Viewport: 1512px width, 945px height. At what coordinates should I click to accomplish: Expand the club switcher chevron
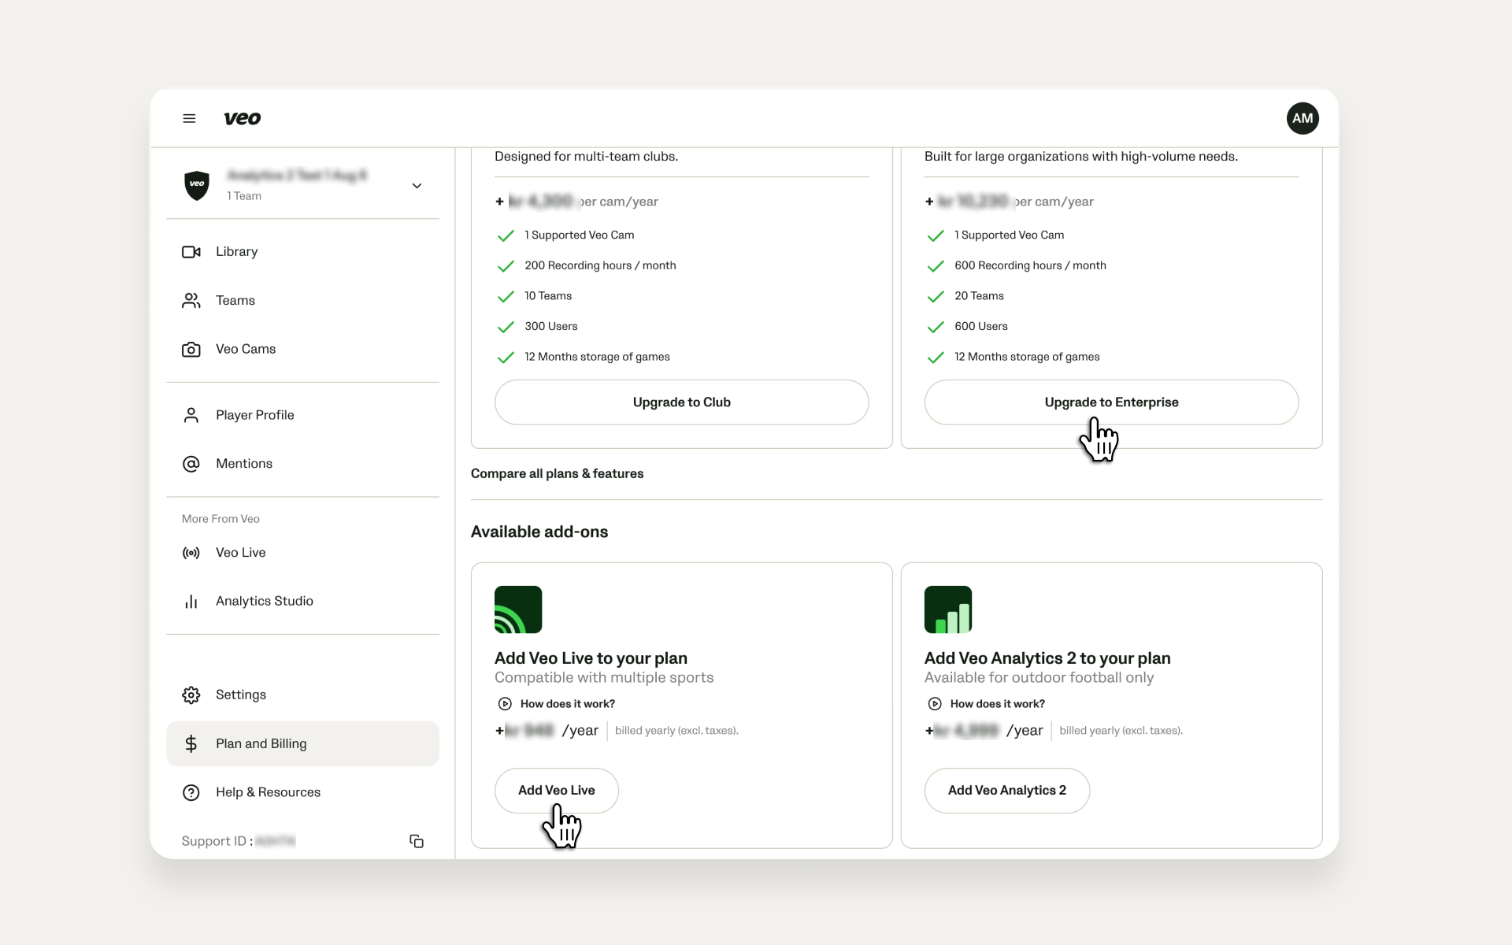coord(417,186)
